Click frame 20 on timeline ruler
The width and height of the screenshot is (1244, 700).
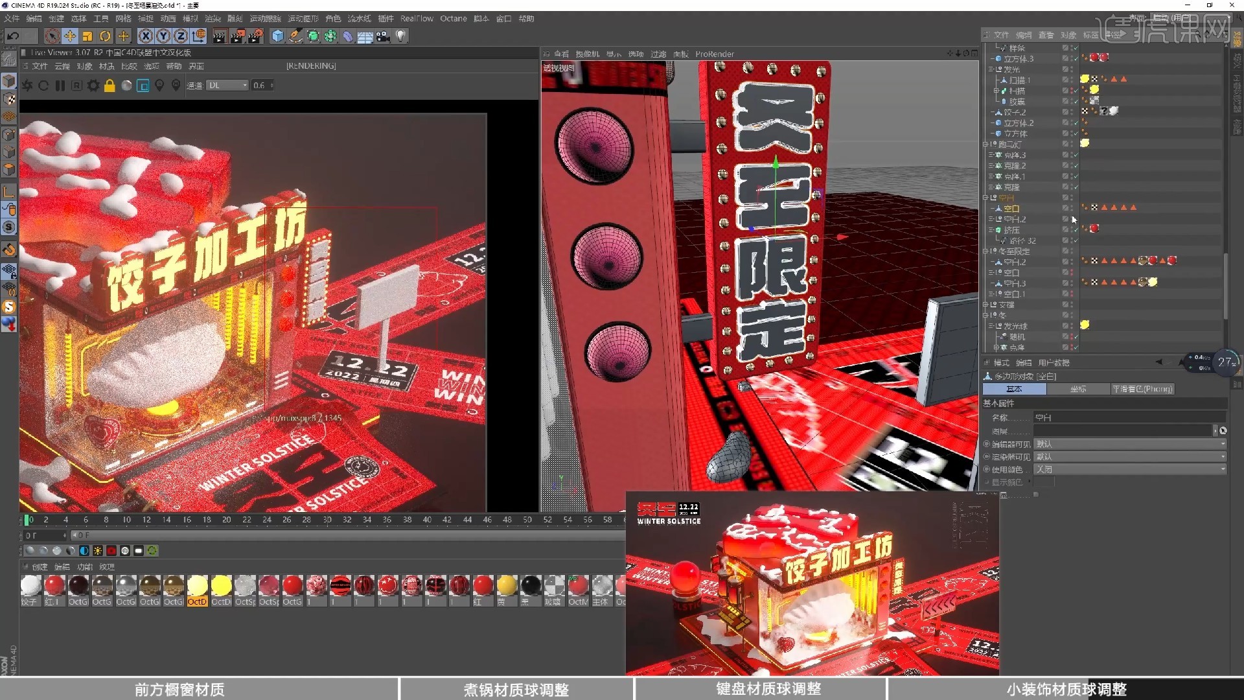coord(226,520)
